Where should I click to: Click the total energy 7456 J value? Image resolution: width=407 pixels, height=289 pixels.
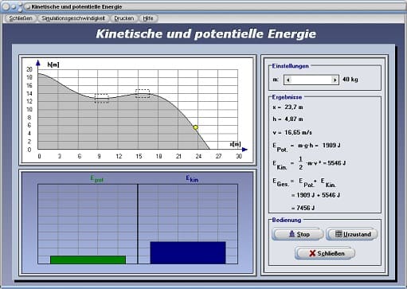[x=306, y=208]
